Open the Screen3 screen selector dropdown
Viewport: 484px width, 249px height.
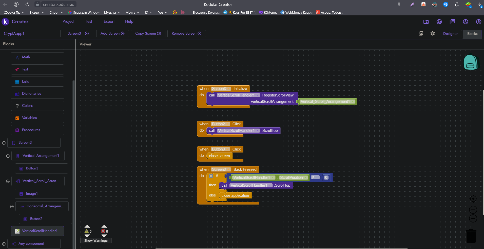tap(77, 34)
